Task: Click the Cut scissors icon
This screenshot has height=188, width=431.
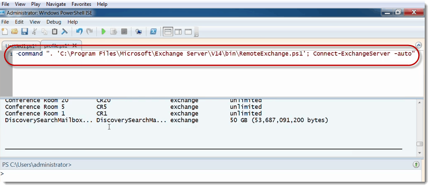Action: coord(35,32)
